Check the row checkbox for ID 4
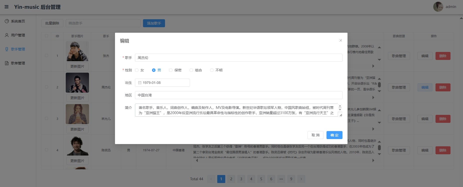Screen dimensions: 463x187 coord(46,150)
